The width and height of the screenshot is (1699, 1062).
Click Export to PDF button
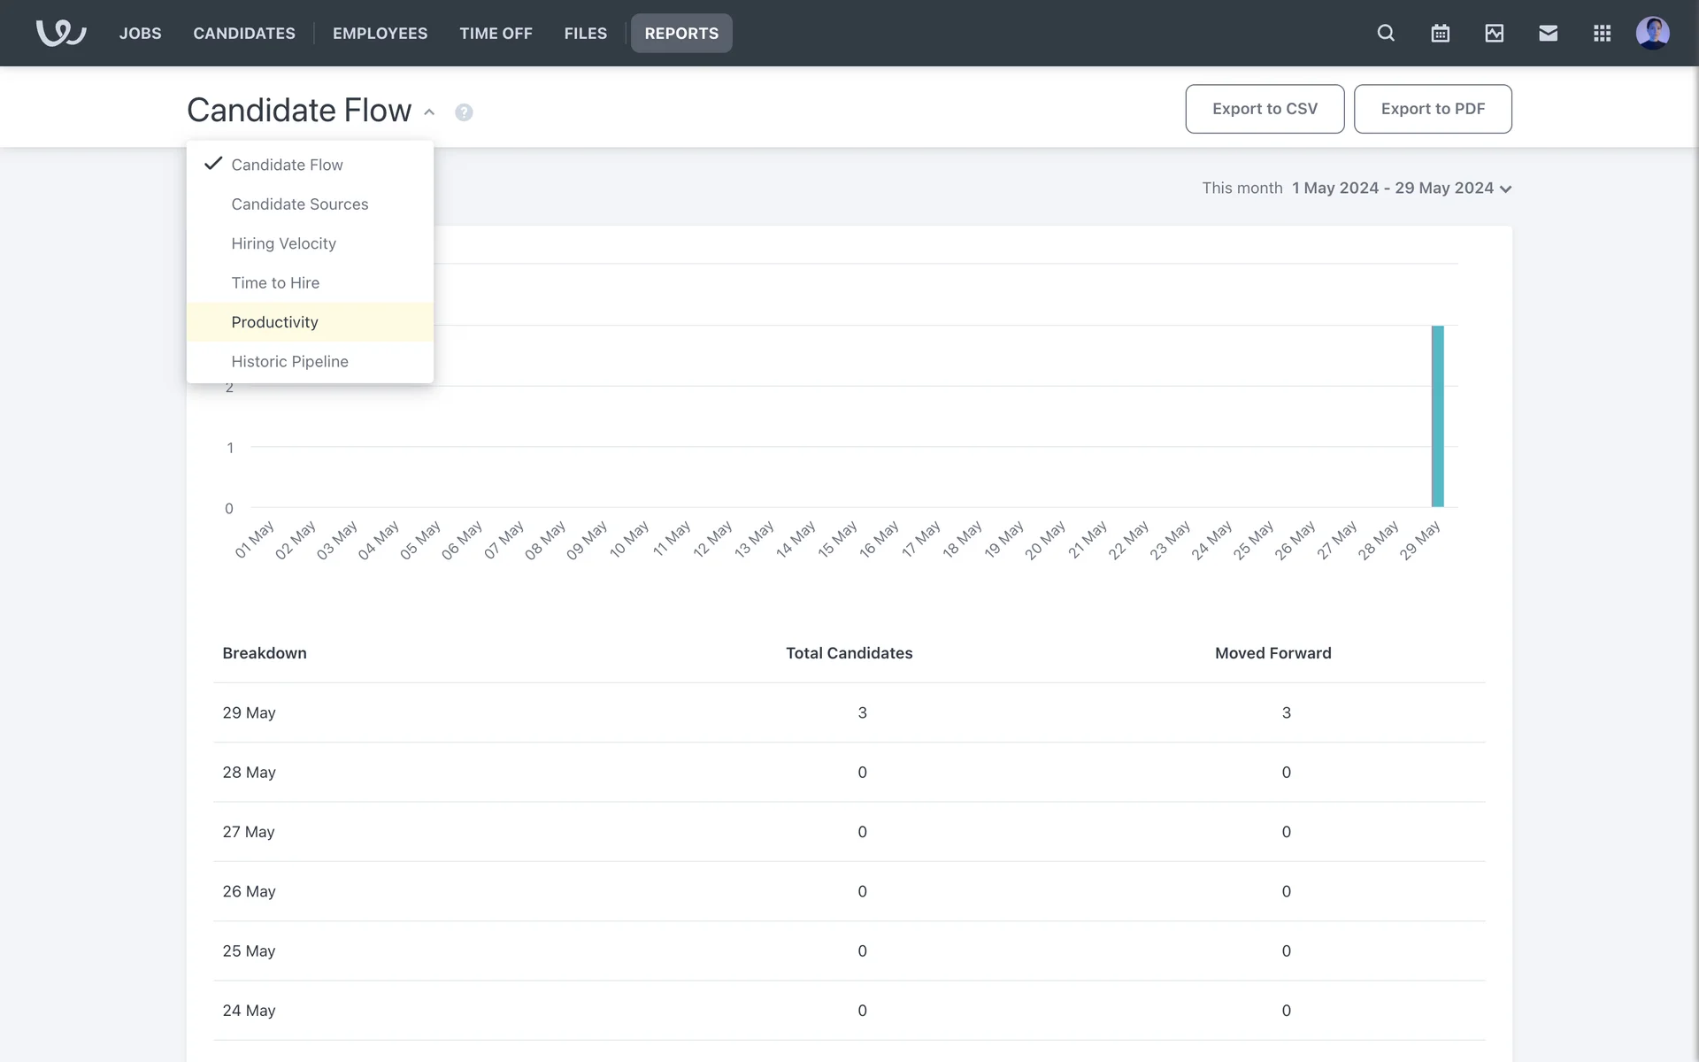click(x=1432, y=109)
